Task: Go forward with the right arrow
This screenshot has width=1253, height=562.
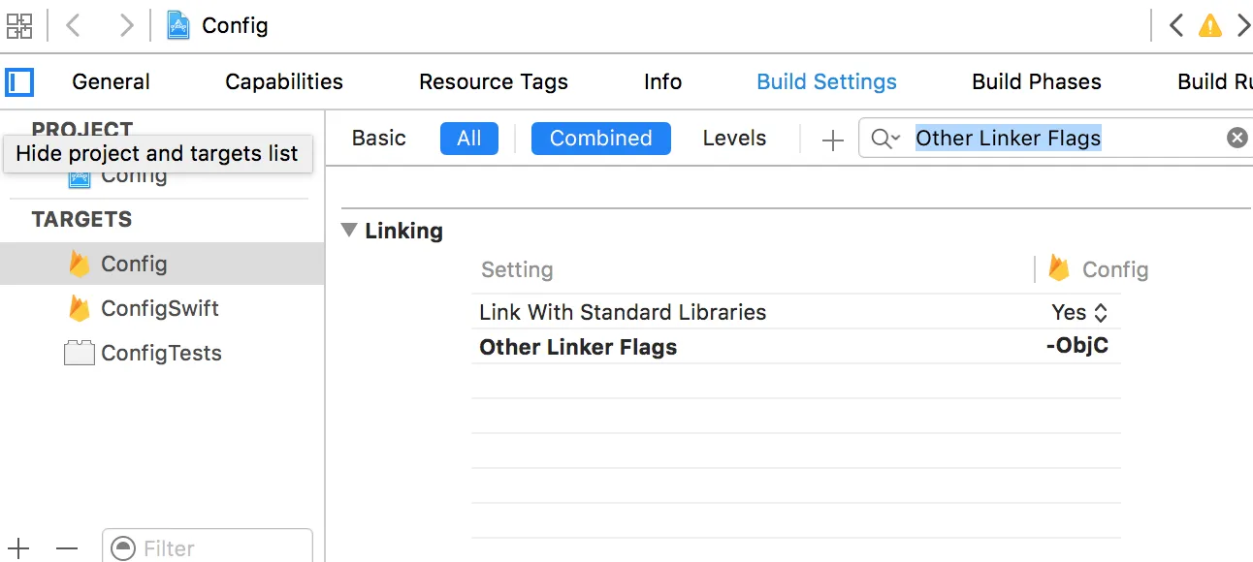Action: click(126, 25)
